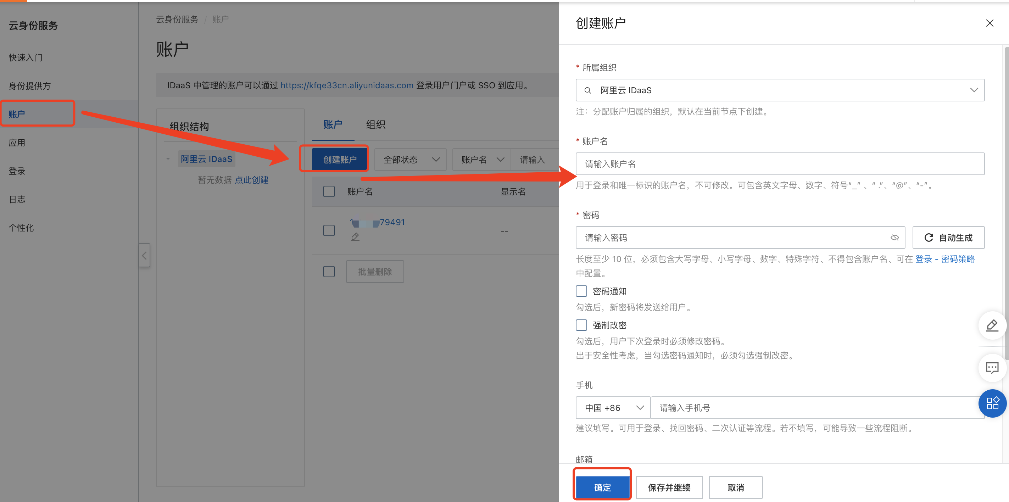Toggle checkbox next to 批量删除
The image size is (1009, 502).
pos(329,271)
